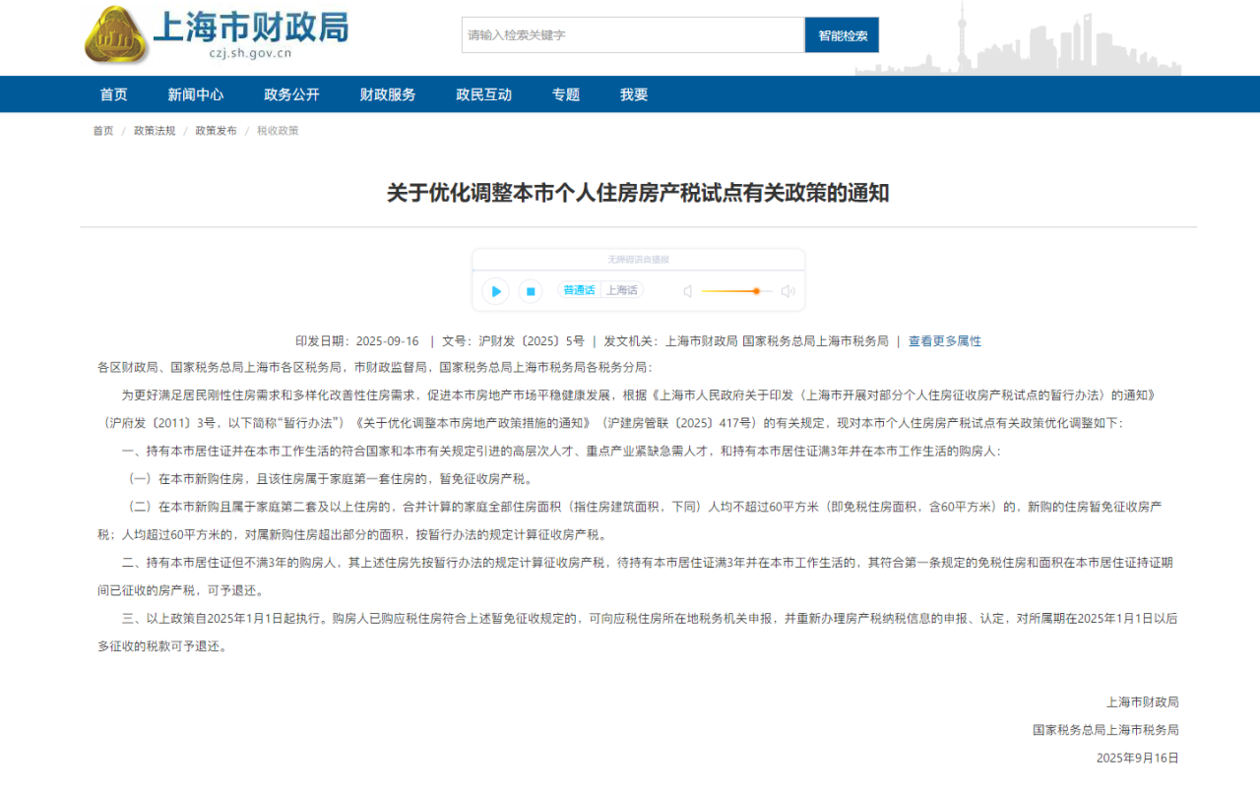Open the 我要 navigation menu
Image resolution: width=1260 pixels, height=790 pixels.
[634, 94]
